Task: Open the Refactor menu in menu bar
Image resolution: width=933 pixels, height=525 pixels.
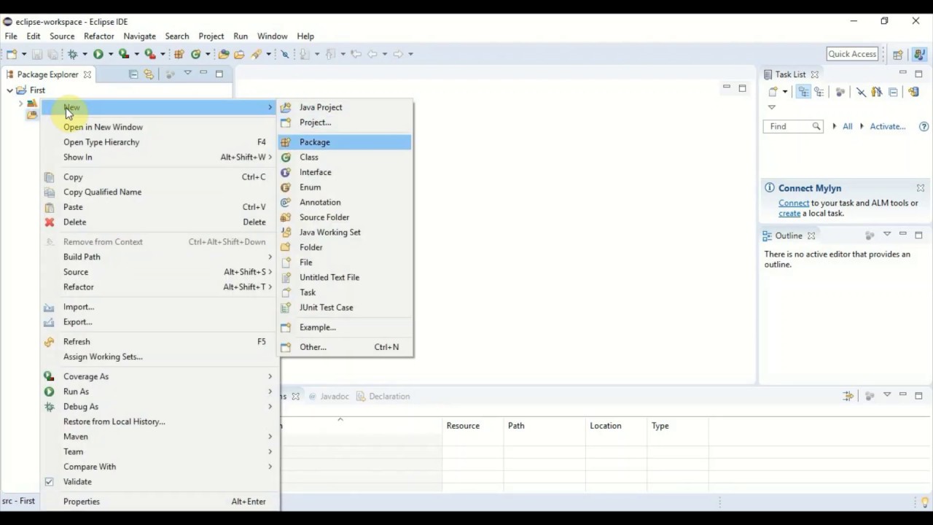Action: tap(98, 36)
